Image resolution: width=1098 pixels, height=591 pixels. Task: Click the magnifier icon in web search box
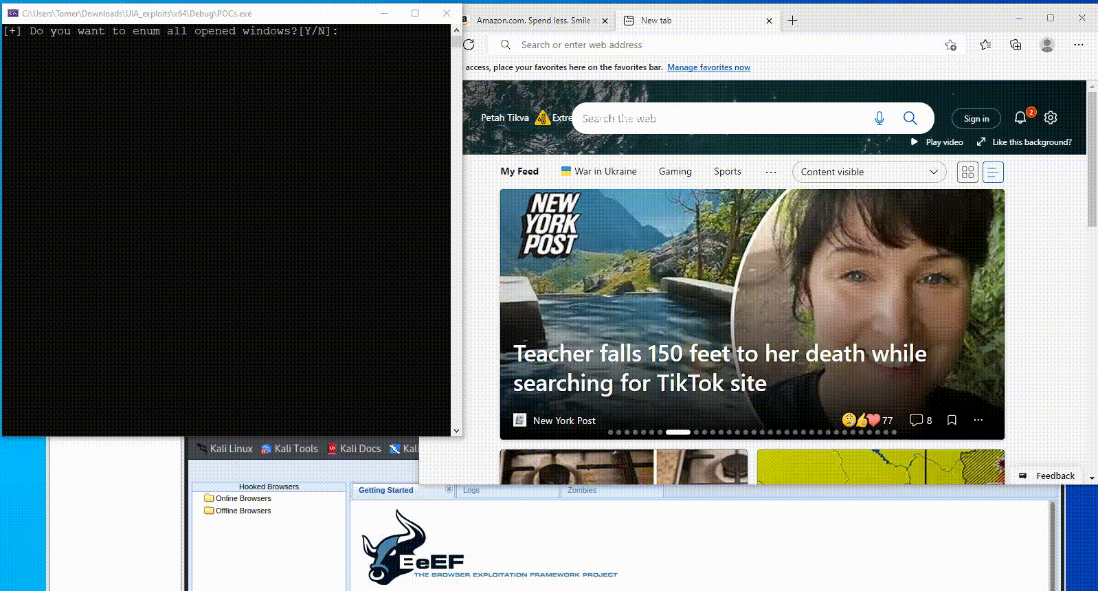coord(910,118)
